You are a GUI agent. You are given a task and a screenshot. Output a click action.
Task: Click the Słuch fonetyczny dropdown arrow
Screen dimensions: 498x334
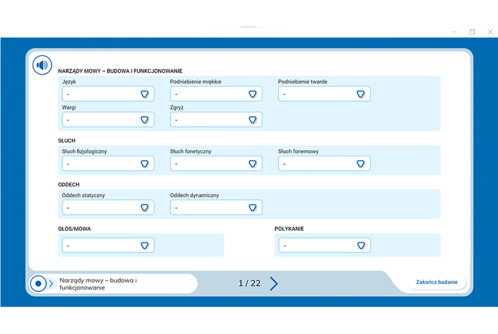pyautogui.click(x=252, y=164)
